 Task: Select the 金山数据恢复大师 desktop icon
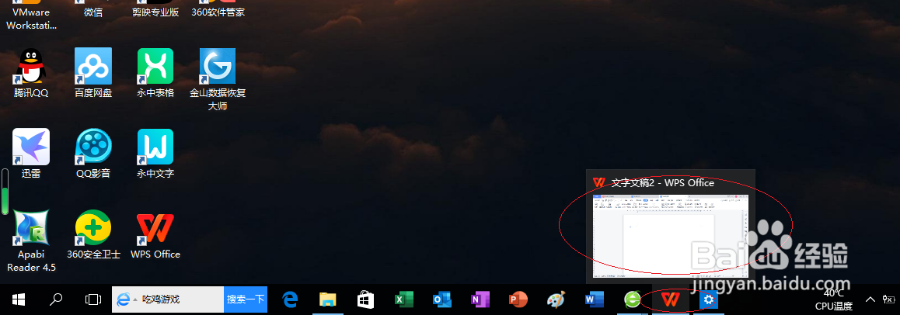(x=218, y=80)
